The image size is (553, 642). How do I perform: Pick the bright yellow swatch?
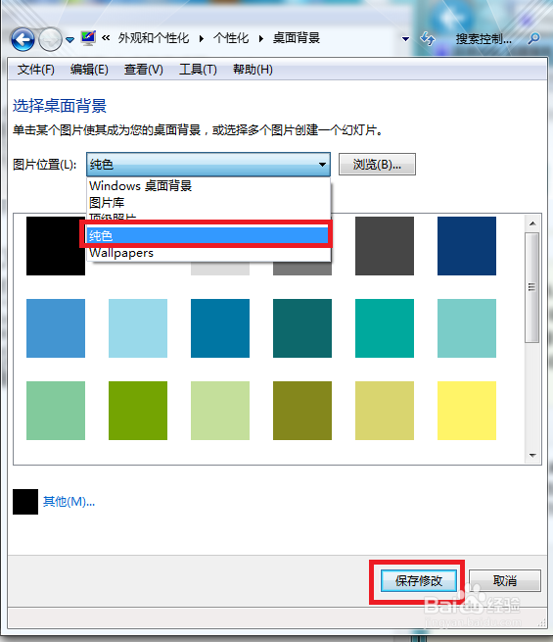click(467, 411)
